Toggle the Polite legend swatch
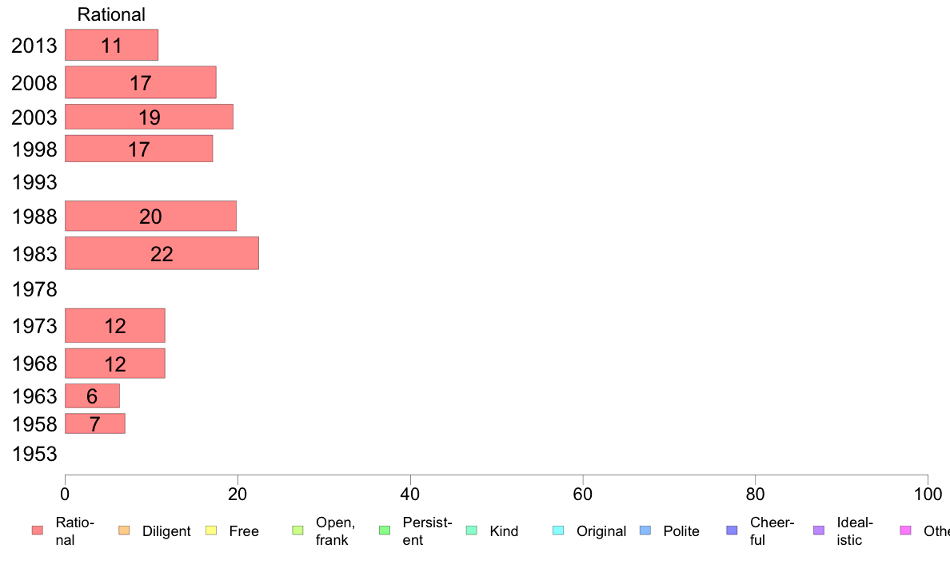Image resolution: width=950 pixels, height=588 pixels. (645, 531)
